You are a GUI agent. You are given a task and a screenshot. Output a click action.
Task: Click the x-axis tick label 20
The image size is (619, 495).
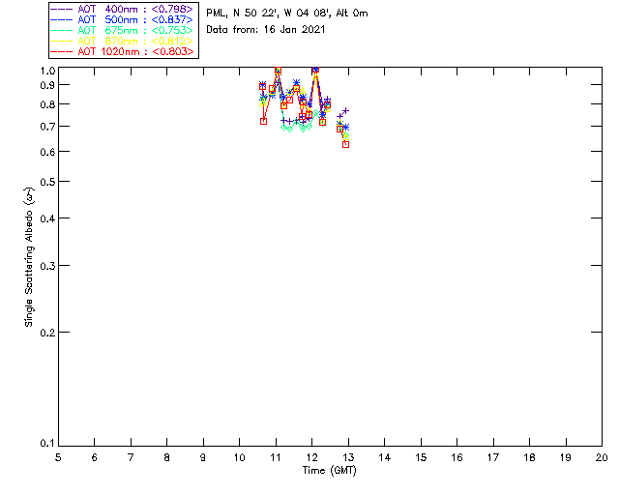pos(602,457)
